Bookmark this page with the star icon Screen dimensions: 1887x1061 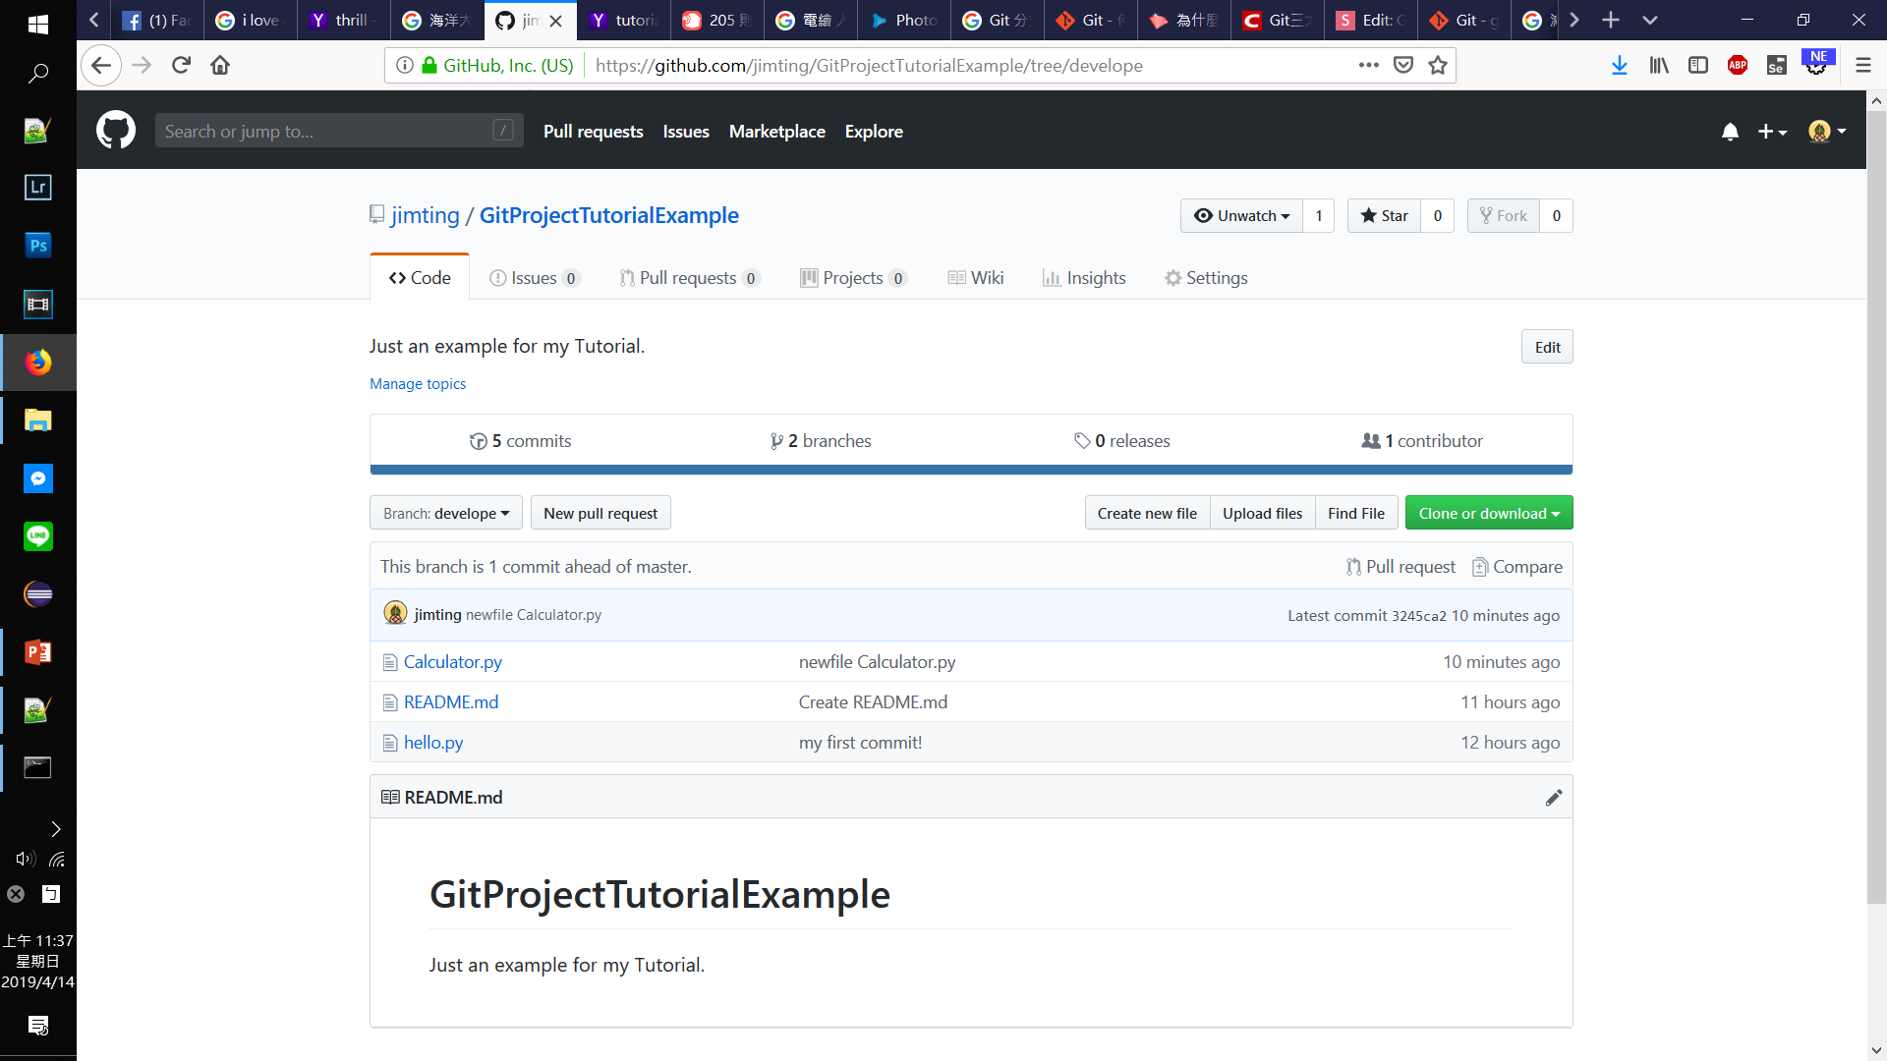pos(1438,65)
